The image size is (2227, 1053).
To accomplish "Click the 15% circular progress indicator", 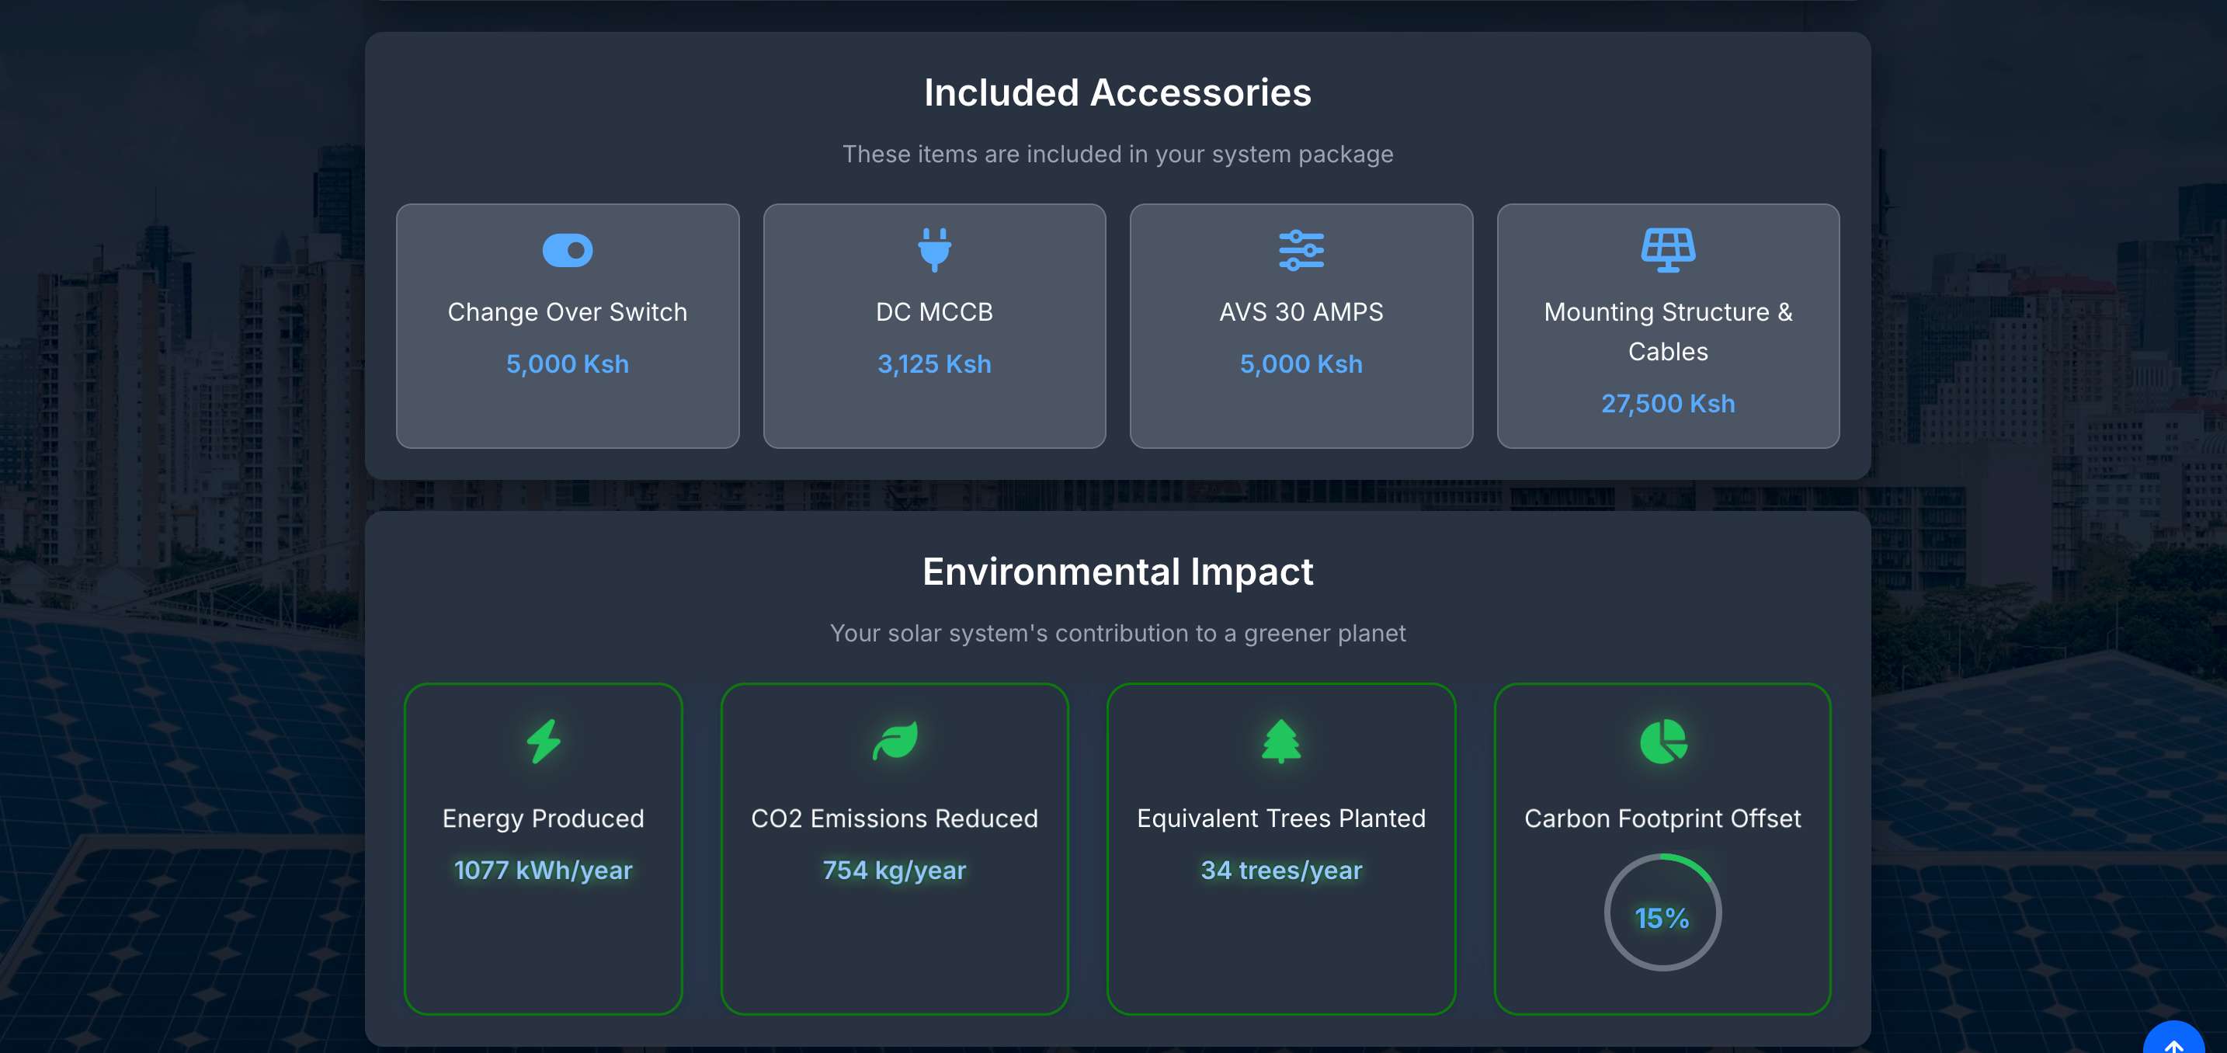I will pyautogui.click(x=1662, y=914).
